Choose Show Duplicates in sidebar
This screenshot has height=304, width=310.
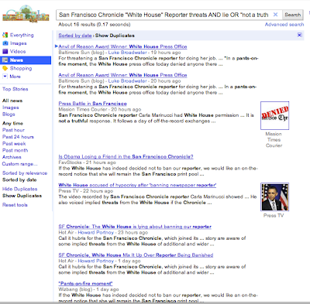(x=22, y=196)
